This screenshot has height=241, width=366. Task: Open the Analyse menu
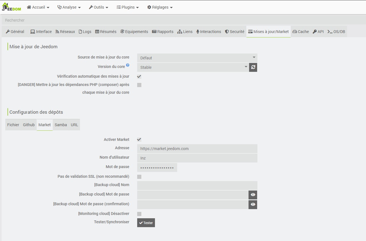coord(69,7)
